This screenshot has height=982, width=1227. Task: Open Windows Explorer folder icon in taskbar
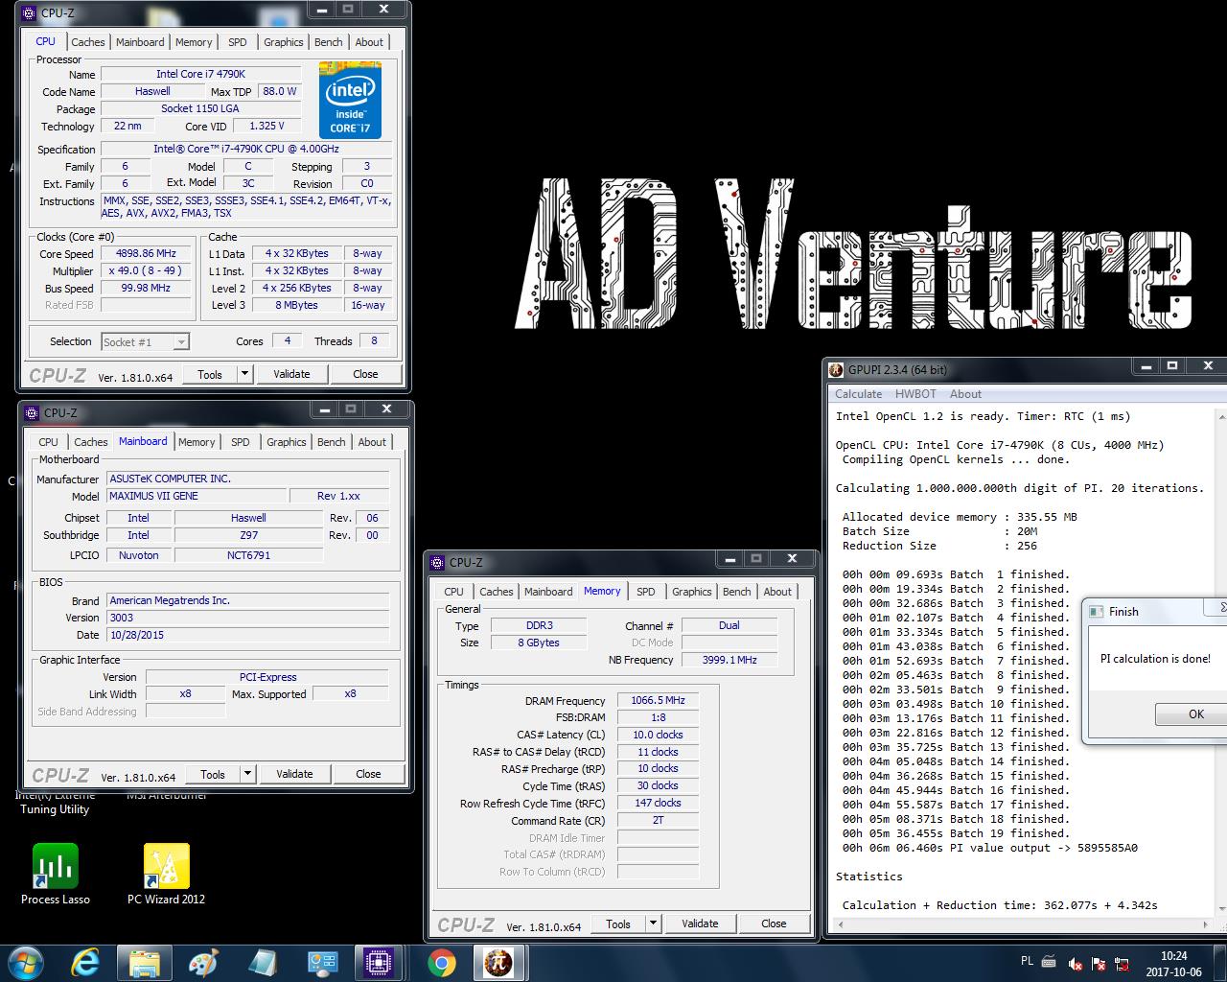point(144,963)
